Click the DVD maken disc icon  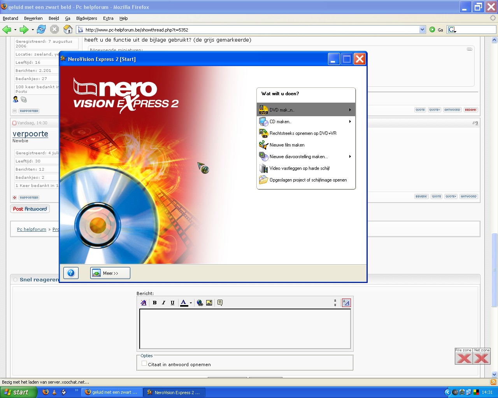(x=263, y=110)
